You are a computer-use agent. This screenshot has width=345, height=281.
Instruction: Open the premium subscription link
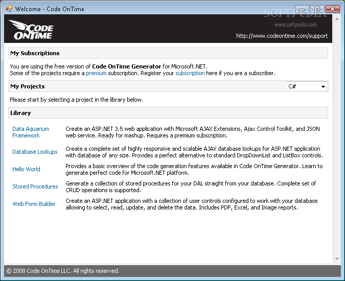[x=96, y=73]
